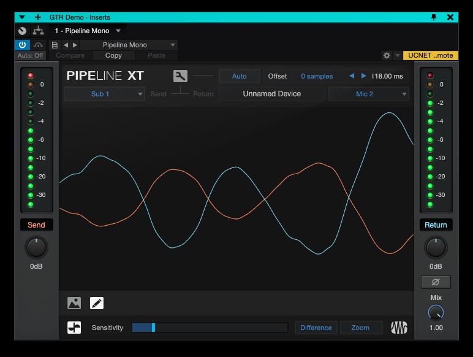The image size is (473, 357).
Task: Click the UCNET ..mote label
Action: [x=431, y=56]
